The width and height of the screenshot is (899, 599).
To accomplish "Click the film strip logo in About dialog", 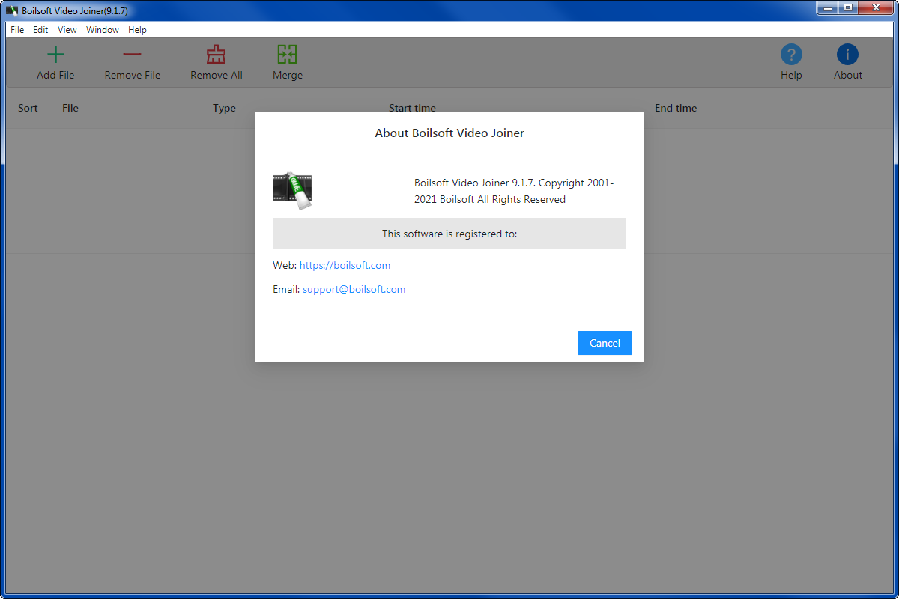I will (292, 190).
